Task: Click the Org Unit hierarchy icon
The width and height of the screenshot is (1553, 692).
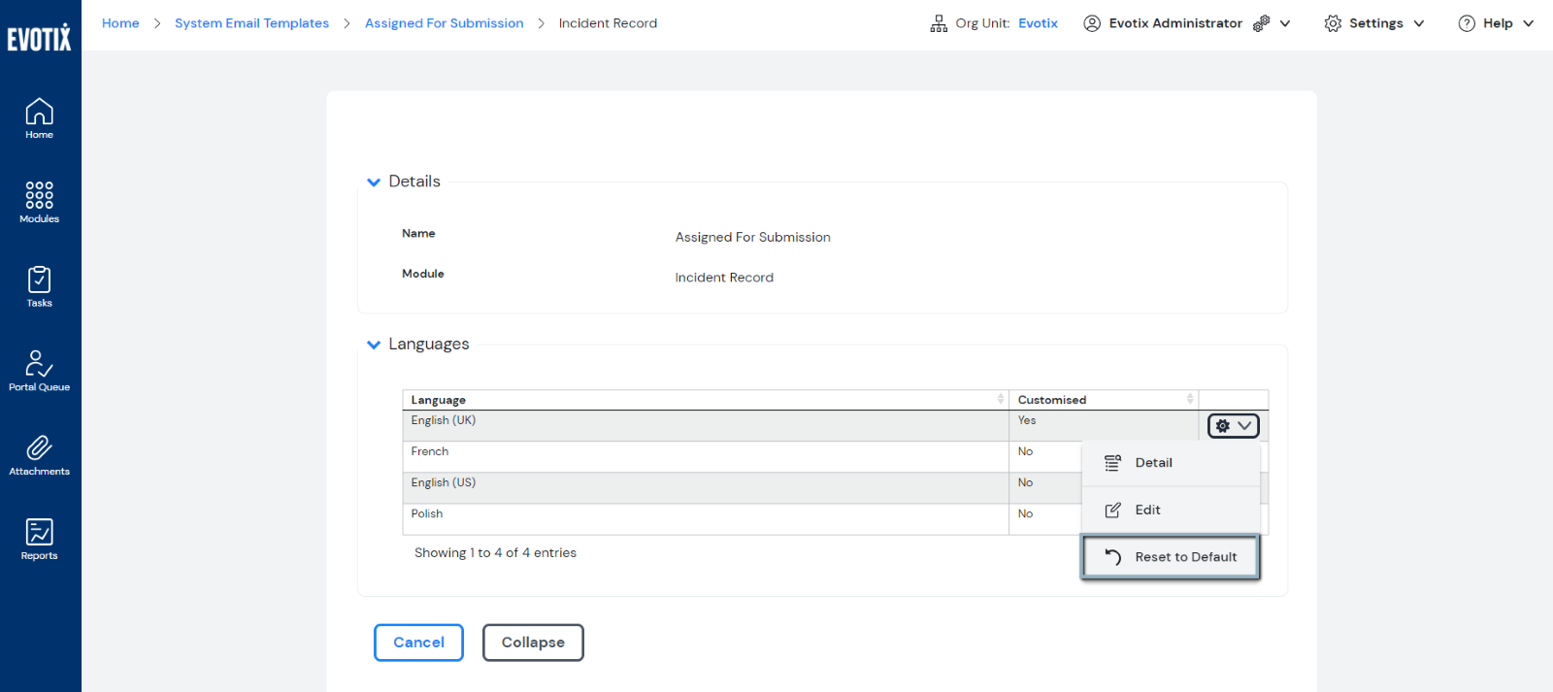Action: [x=939, y=23]
